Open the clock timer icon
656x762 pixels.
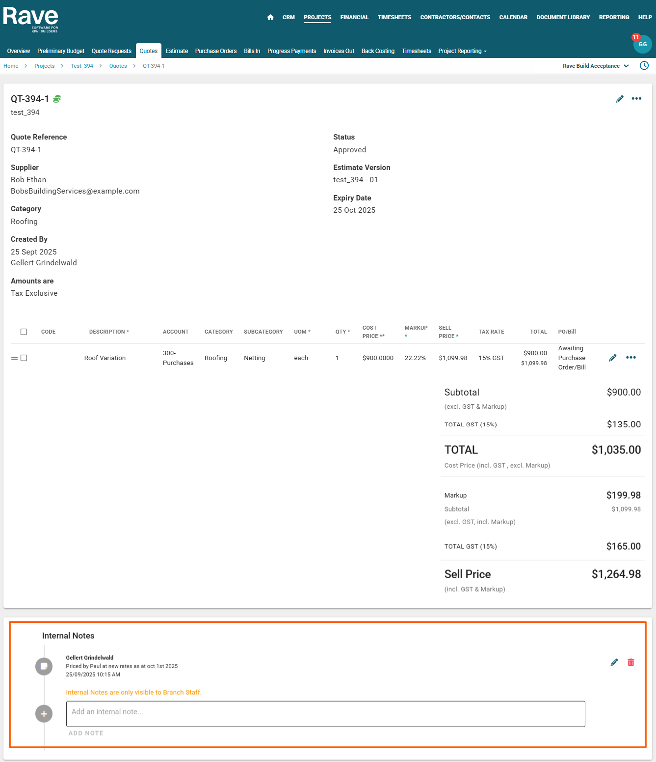pyautogui.click(x=644, y=66)
